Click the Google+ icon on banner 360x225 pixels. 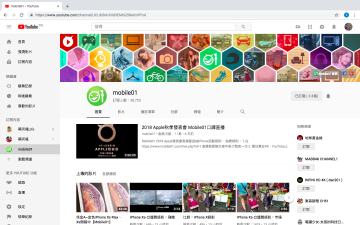351,73
